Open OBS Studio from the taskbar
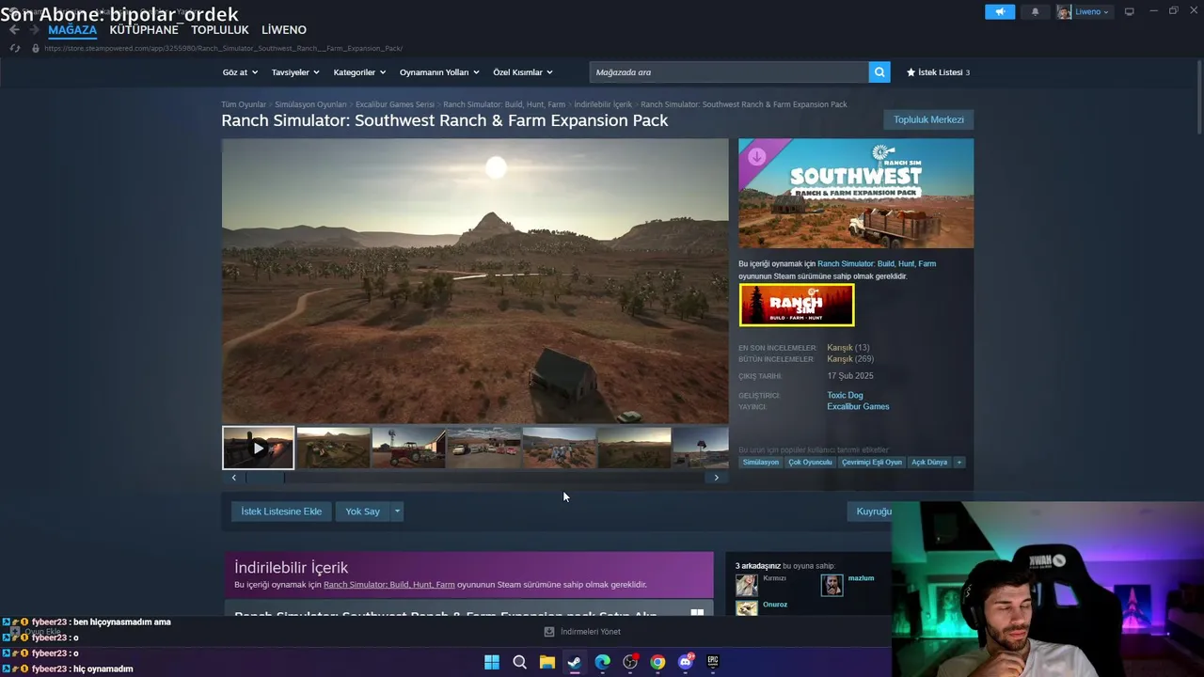This screenshot has width=1204, height=677. click(630, 662)
